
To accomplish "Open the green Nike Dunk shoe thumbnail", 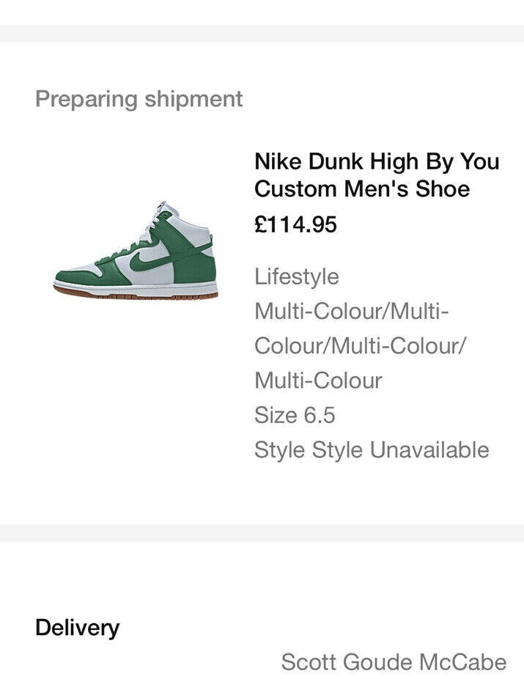I will click(136, 250).
